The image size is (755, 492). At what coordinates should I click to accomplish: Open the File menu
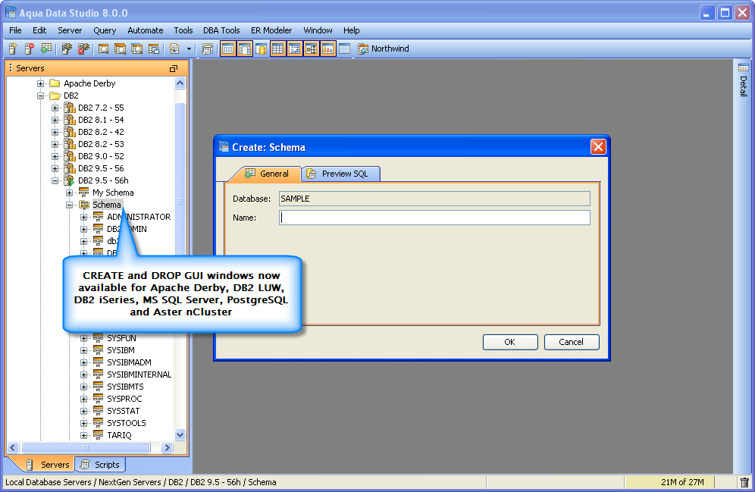(x=15, y=30)
